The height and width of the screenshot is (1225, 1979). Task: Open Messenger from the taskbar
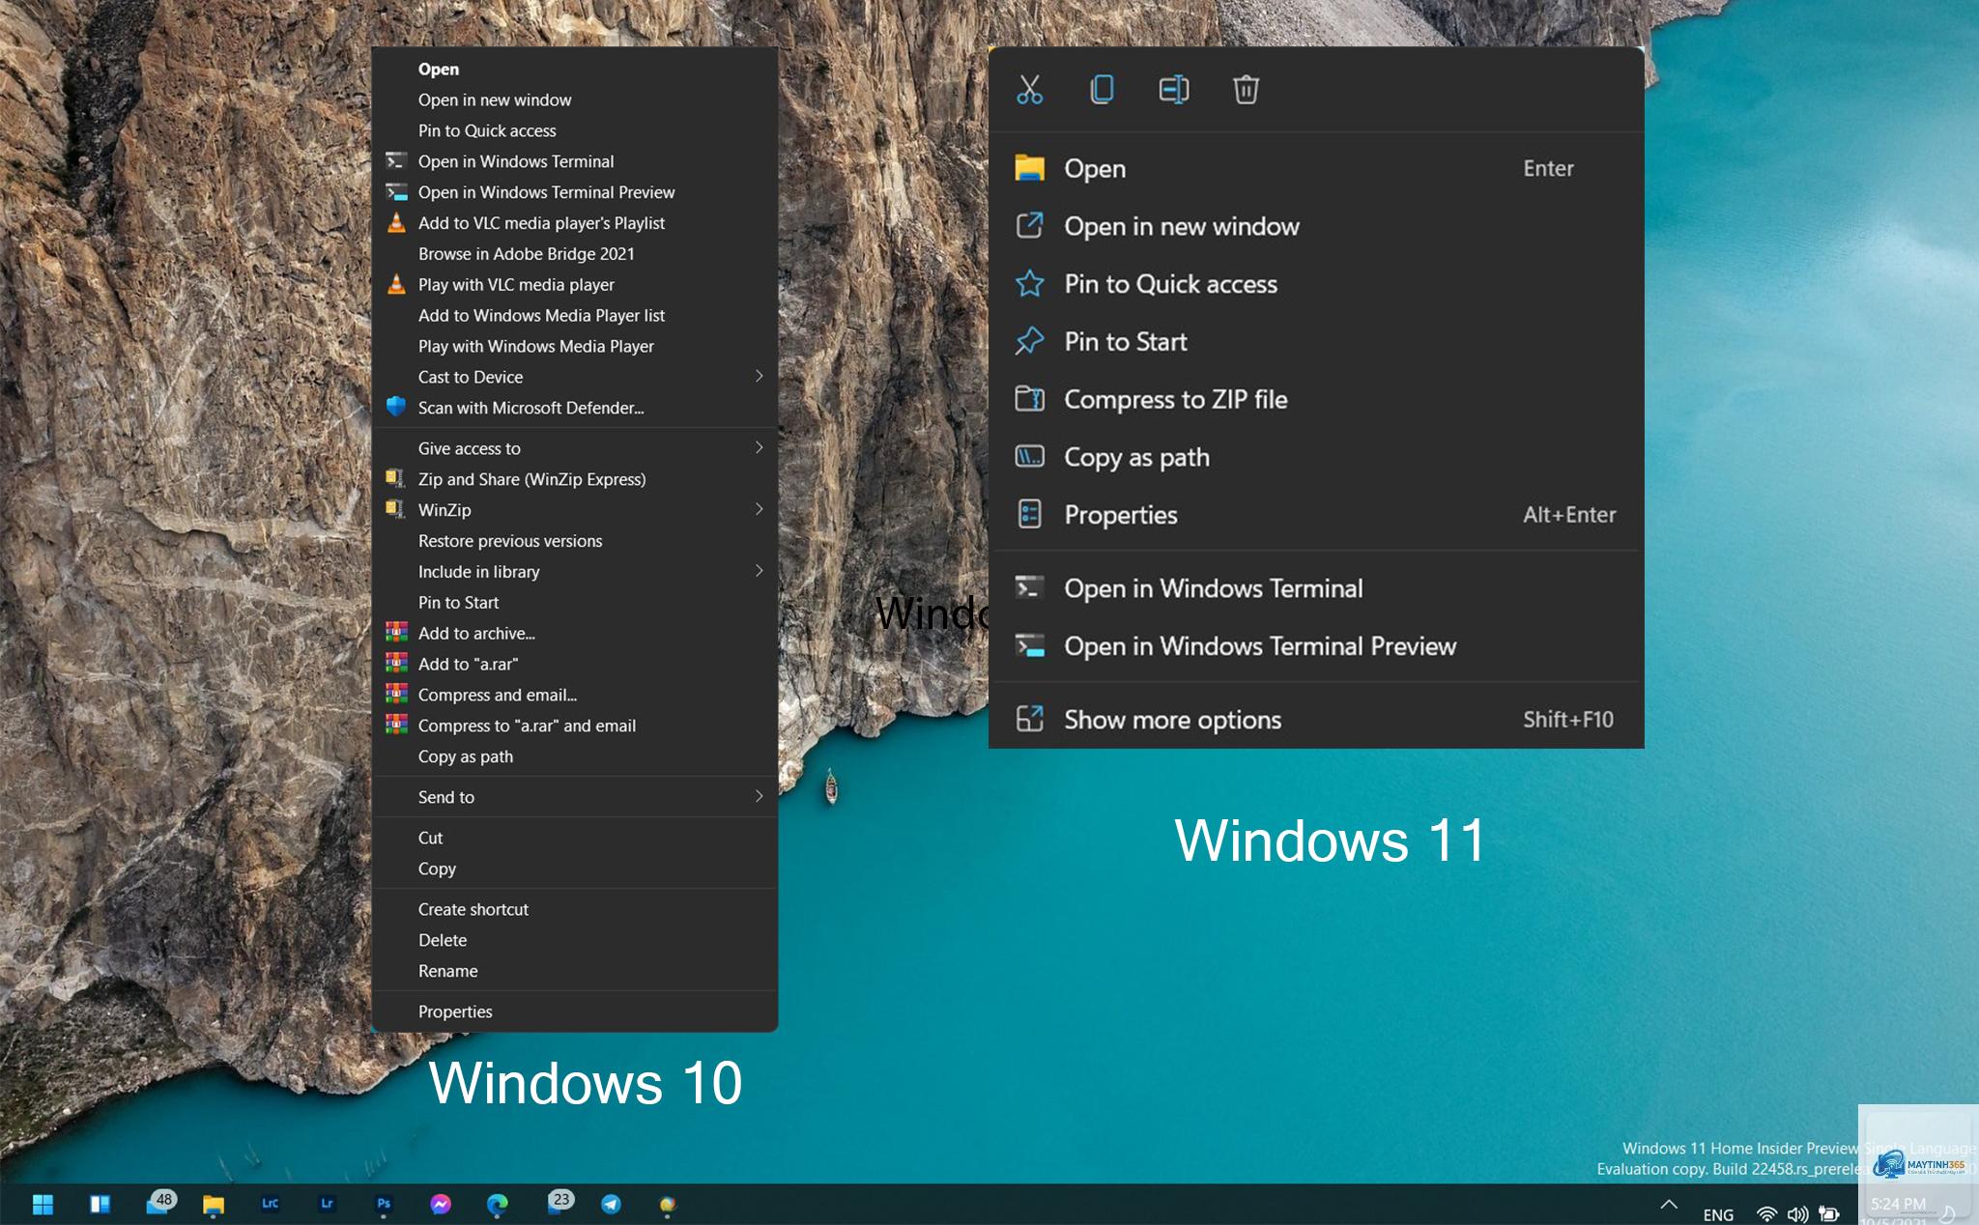(441, 1204)
